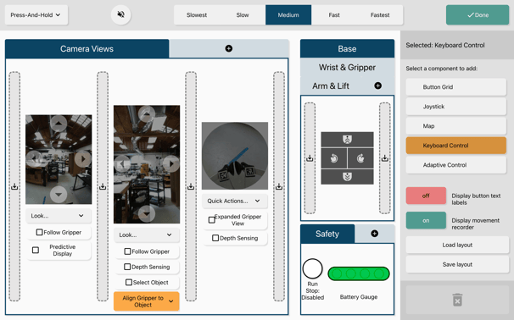
Task: Drop zone between second camera and gripper view
Action: (x=191, y=186)
